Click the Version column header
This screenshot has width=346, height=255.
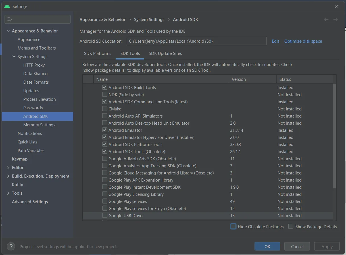click(253, 79)
